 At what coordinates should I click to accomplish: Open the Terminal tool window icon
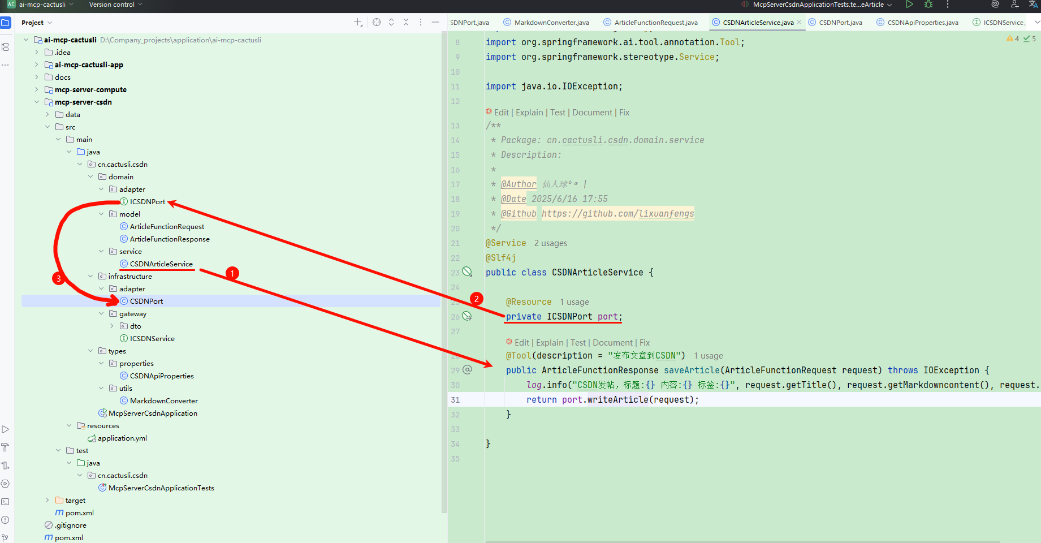click(x=6, y=502)
